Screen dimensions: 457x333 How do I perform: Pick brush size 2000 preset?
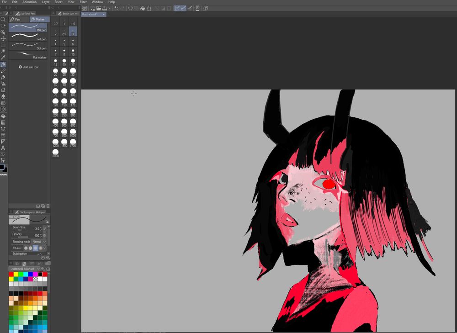[x=55, y=153]
